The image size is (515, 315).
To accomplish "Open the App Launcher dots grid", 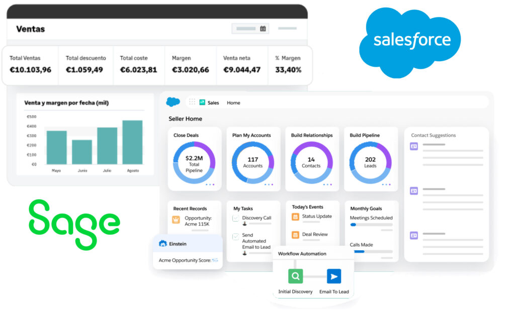I will pyautogui.click(x=192, y=102).
